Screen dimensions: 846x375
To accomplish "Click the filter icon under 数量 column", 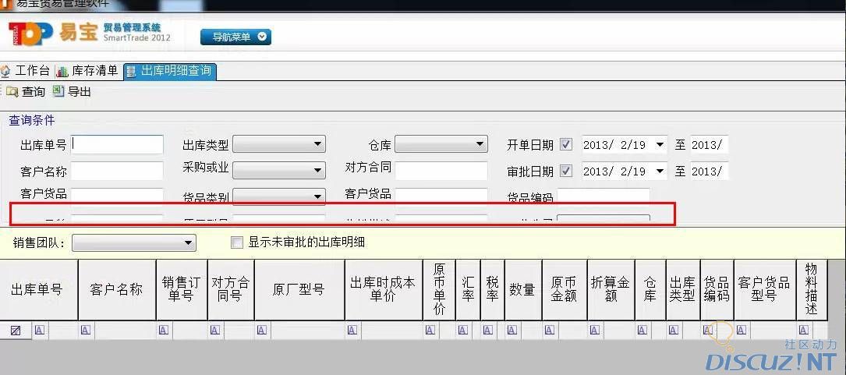I will click(x=512, y=331).
